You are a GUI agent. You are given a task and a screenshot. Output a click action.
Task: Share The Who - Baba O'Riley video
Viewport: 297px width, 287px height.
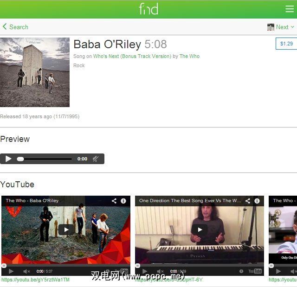(114, 201)
